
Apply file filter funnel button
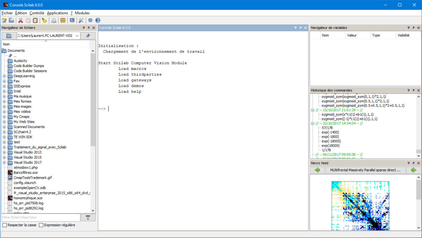[x=88, y=218]
